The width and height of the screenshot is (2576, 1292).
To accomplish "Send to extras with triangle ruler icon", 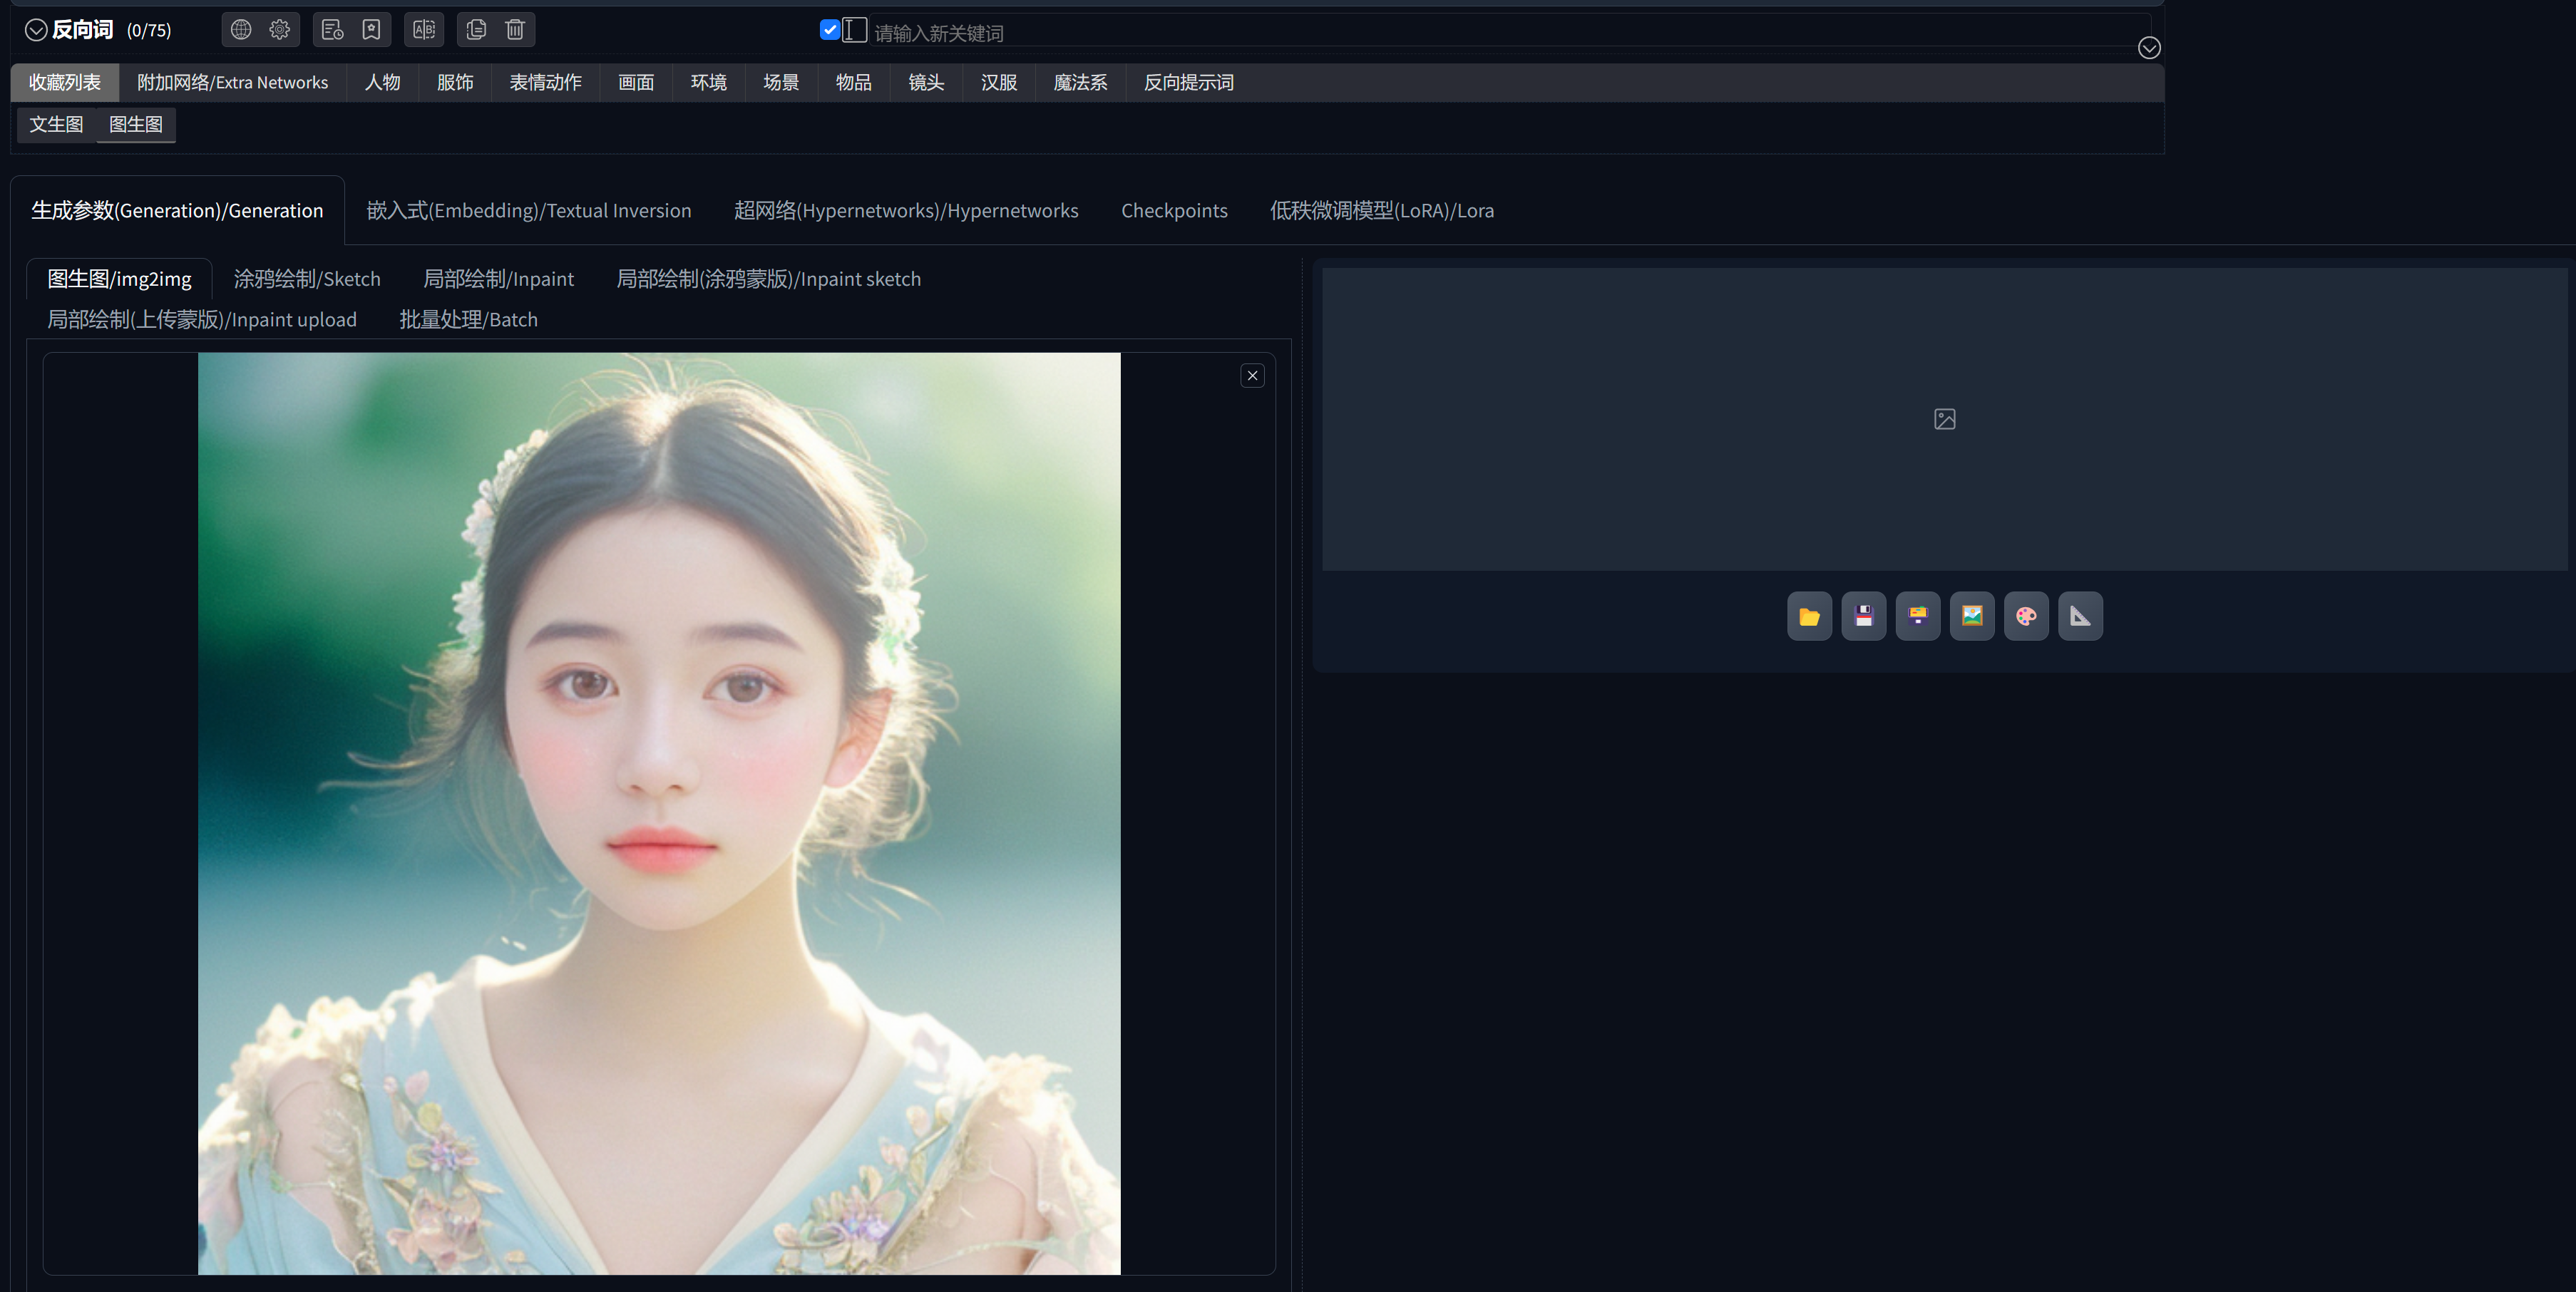I will pos(2080,616).
